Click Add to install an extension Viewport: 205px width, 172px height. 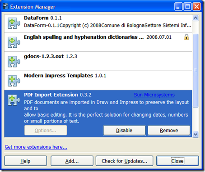click(72, 161)
